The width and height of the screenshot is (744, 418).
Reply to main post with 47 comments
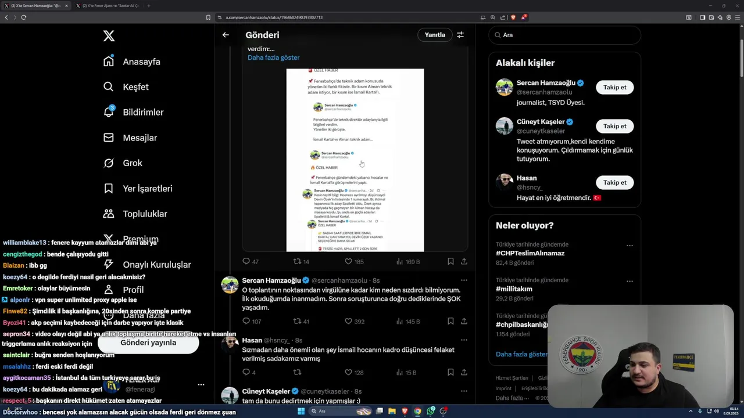251,262
